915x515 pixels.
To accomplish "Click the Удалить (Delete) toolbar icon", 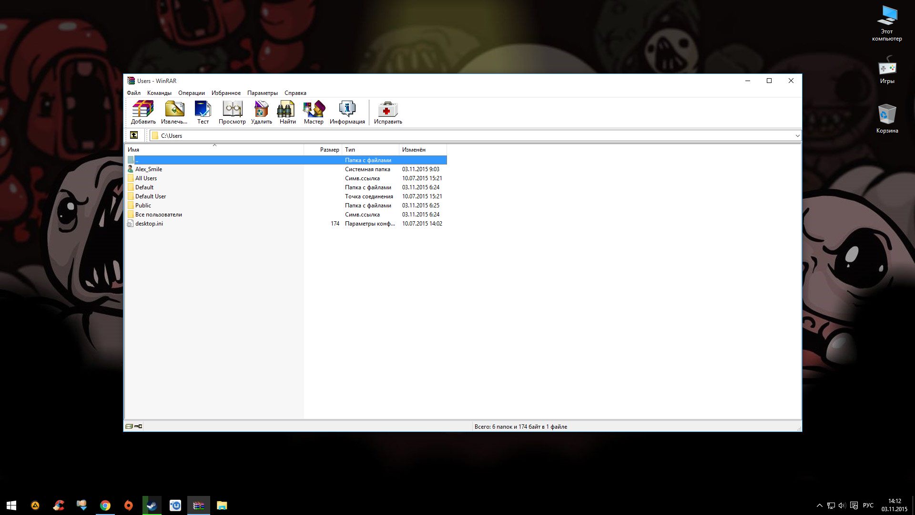I will click(261, 113).
